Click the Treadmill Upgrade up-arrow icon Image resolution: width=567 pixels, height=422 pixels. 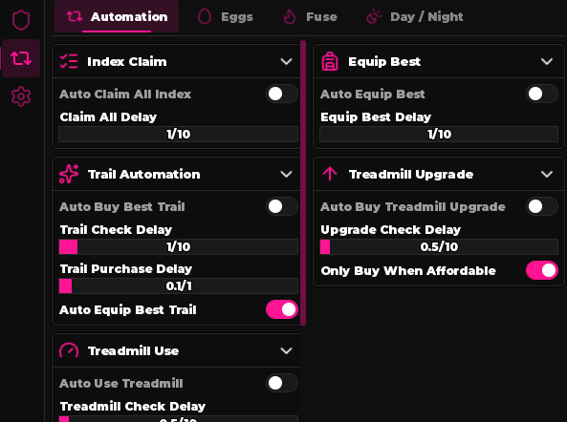(x=330, y=174)
